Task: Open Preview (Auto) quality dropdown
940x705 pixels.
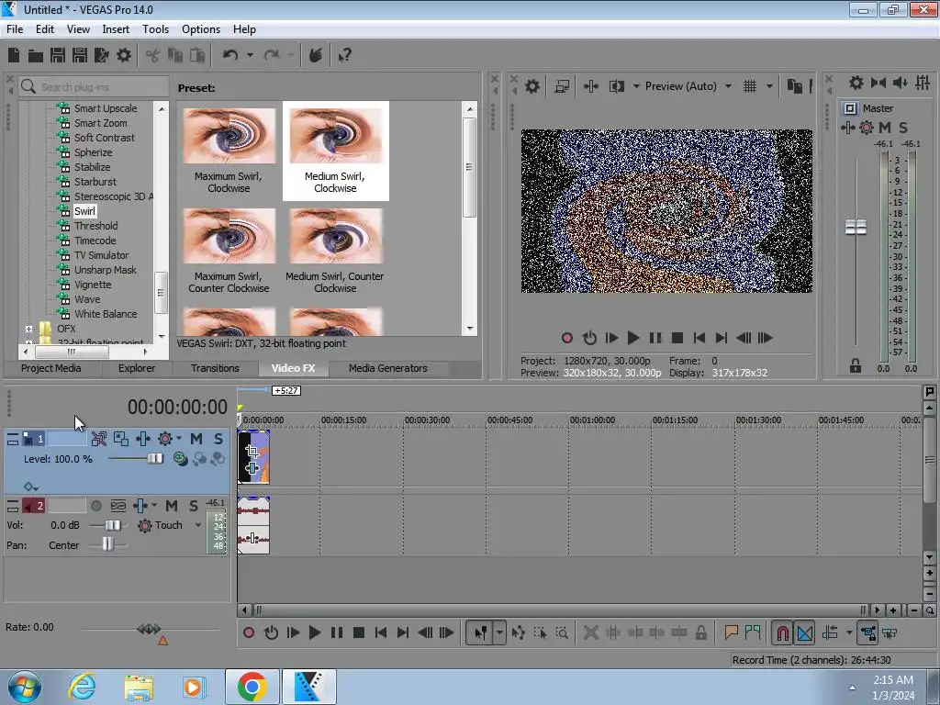Action: [x=728, y=86]
